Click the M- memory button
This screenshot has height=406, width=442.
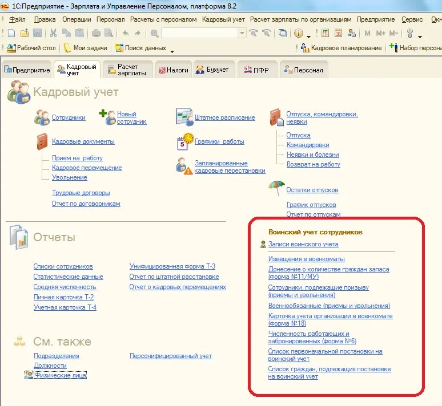point(393,33)
